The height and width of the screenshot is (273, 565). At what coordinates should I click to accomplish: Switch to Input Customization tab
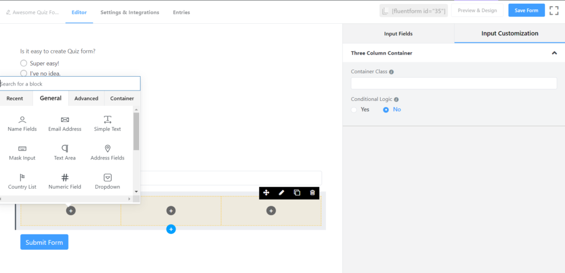[x=510, y=34]
